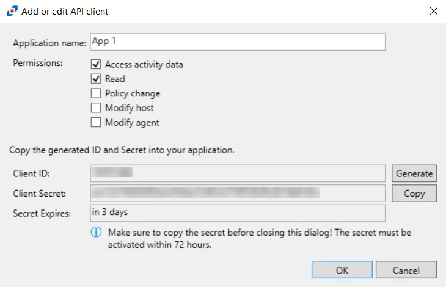The height and width of the screenshot is (287, 446).
Task: Enable the Policy change permission
Action: click(96, 93)
